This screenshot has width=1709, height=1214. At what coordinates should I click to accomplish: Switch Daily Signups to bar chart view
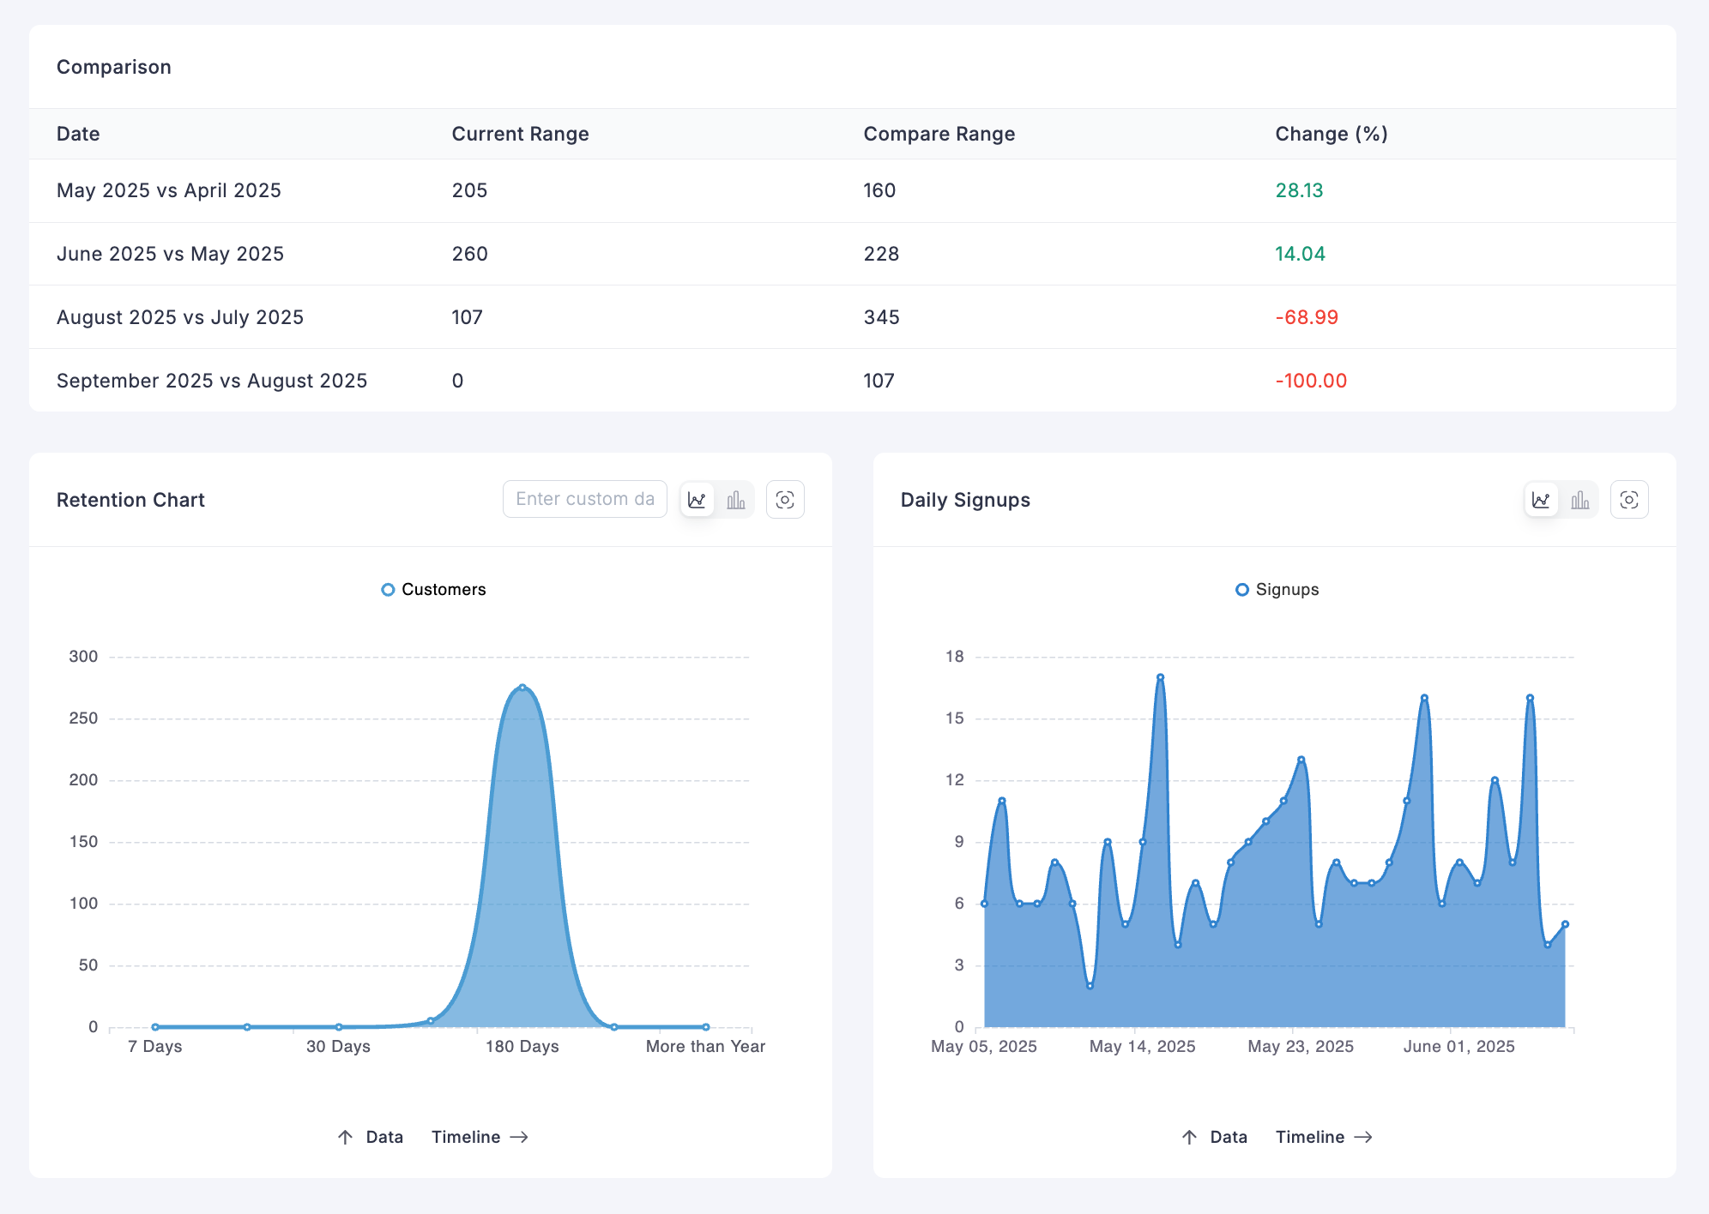point(1579,500)
